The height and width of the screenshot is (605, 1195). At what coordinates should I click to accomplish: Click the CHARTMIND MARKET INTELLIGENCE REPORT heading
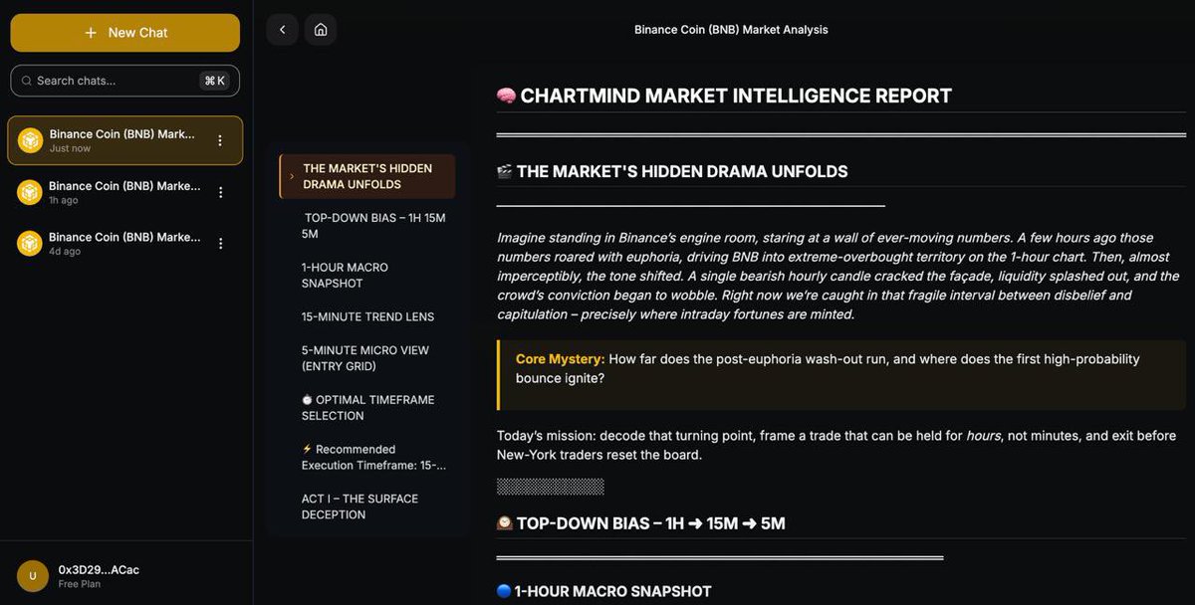pos(736,96)
